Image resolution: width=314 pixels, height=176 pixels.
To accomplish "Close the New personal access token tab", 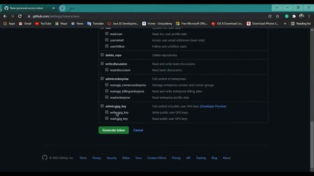I will (x=53, y=8).
